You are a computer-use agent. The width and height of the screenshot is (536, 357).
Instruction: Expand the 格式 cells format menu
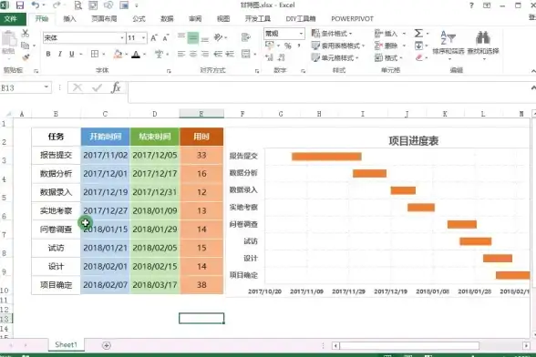388,57
